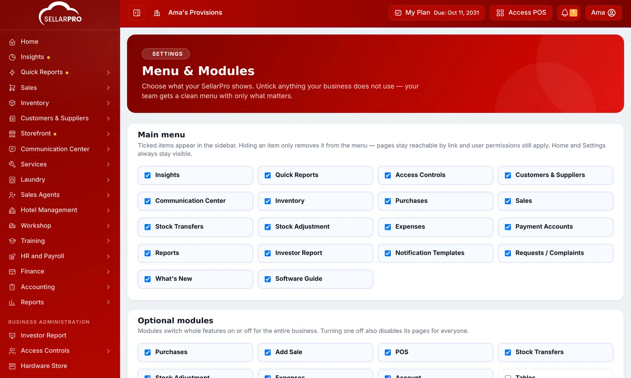Image resolution: width=631 pixels, height=378 pixels.
Task: Click the Inventory box icon
Action: (12, 103)
